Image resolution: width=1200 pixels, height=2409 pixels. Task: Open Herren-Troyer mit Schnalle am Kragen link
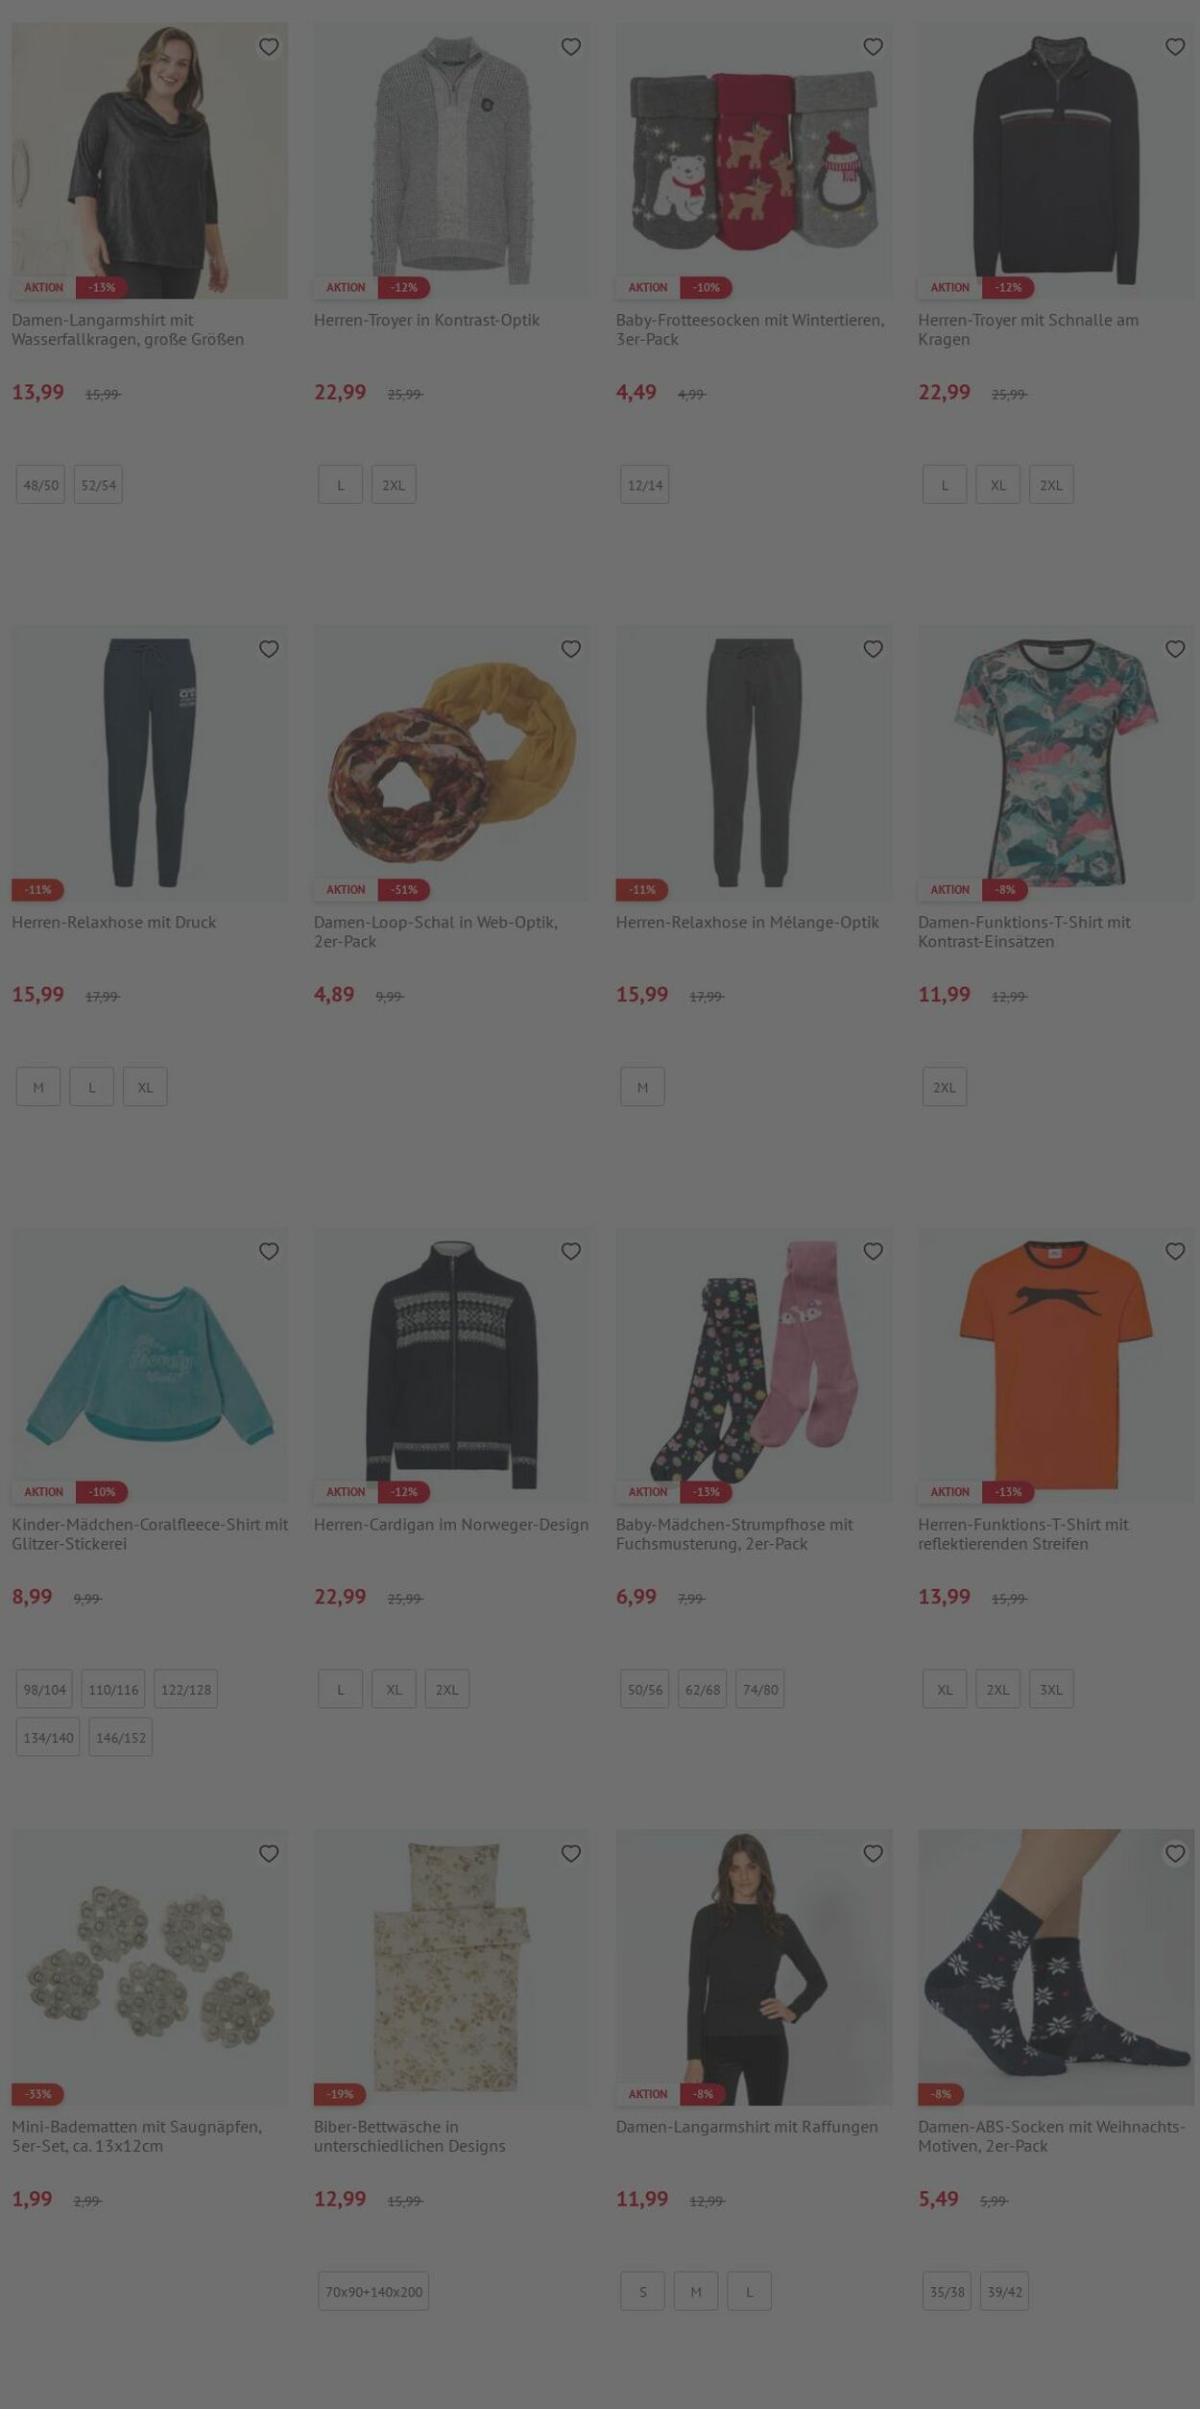click(x=1028, y=329)
